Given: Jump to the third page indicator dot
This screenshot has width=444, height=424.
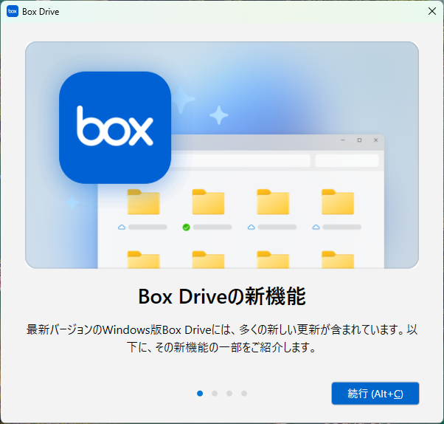Looking at the screenshot, I should 229,394.
